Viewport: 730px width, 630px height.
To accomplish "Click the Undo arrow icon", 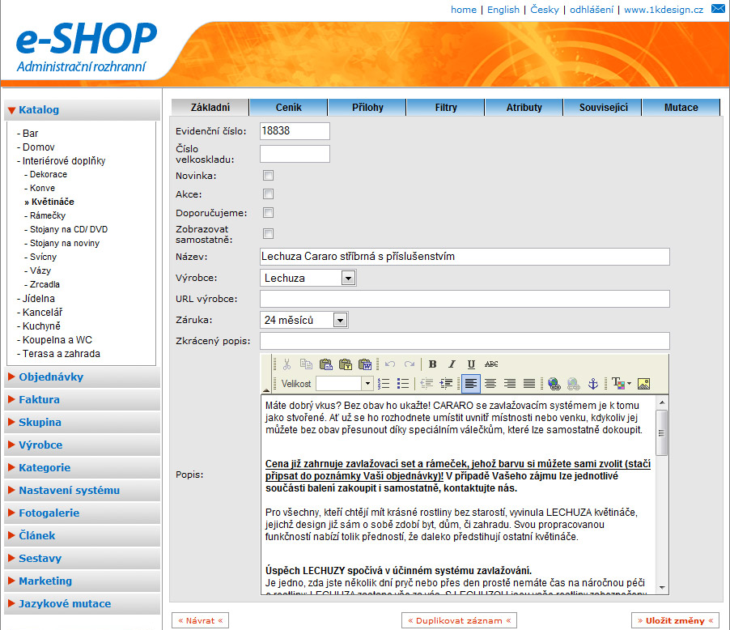I will tap(390, 364).
